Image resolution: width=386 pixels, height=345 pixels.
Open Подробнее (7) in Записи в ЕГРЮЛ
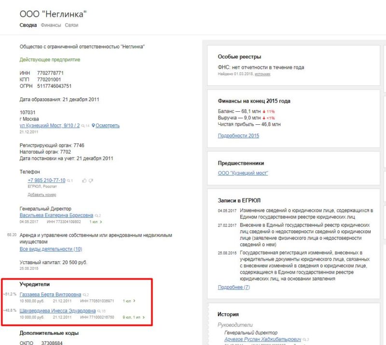click(x=234, y=287)
